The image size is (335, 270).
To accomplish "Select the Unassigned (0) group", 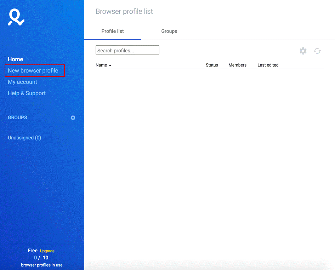I will (24, 138).
